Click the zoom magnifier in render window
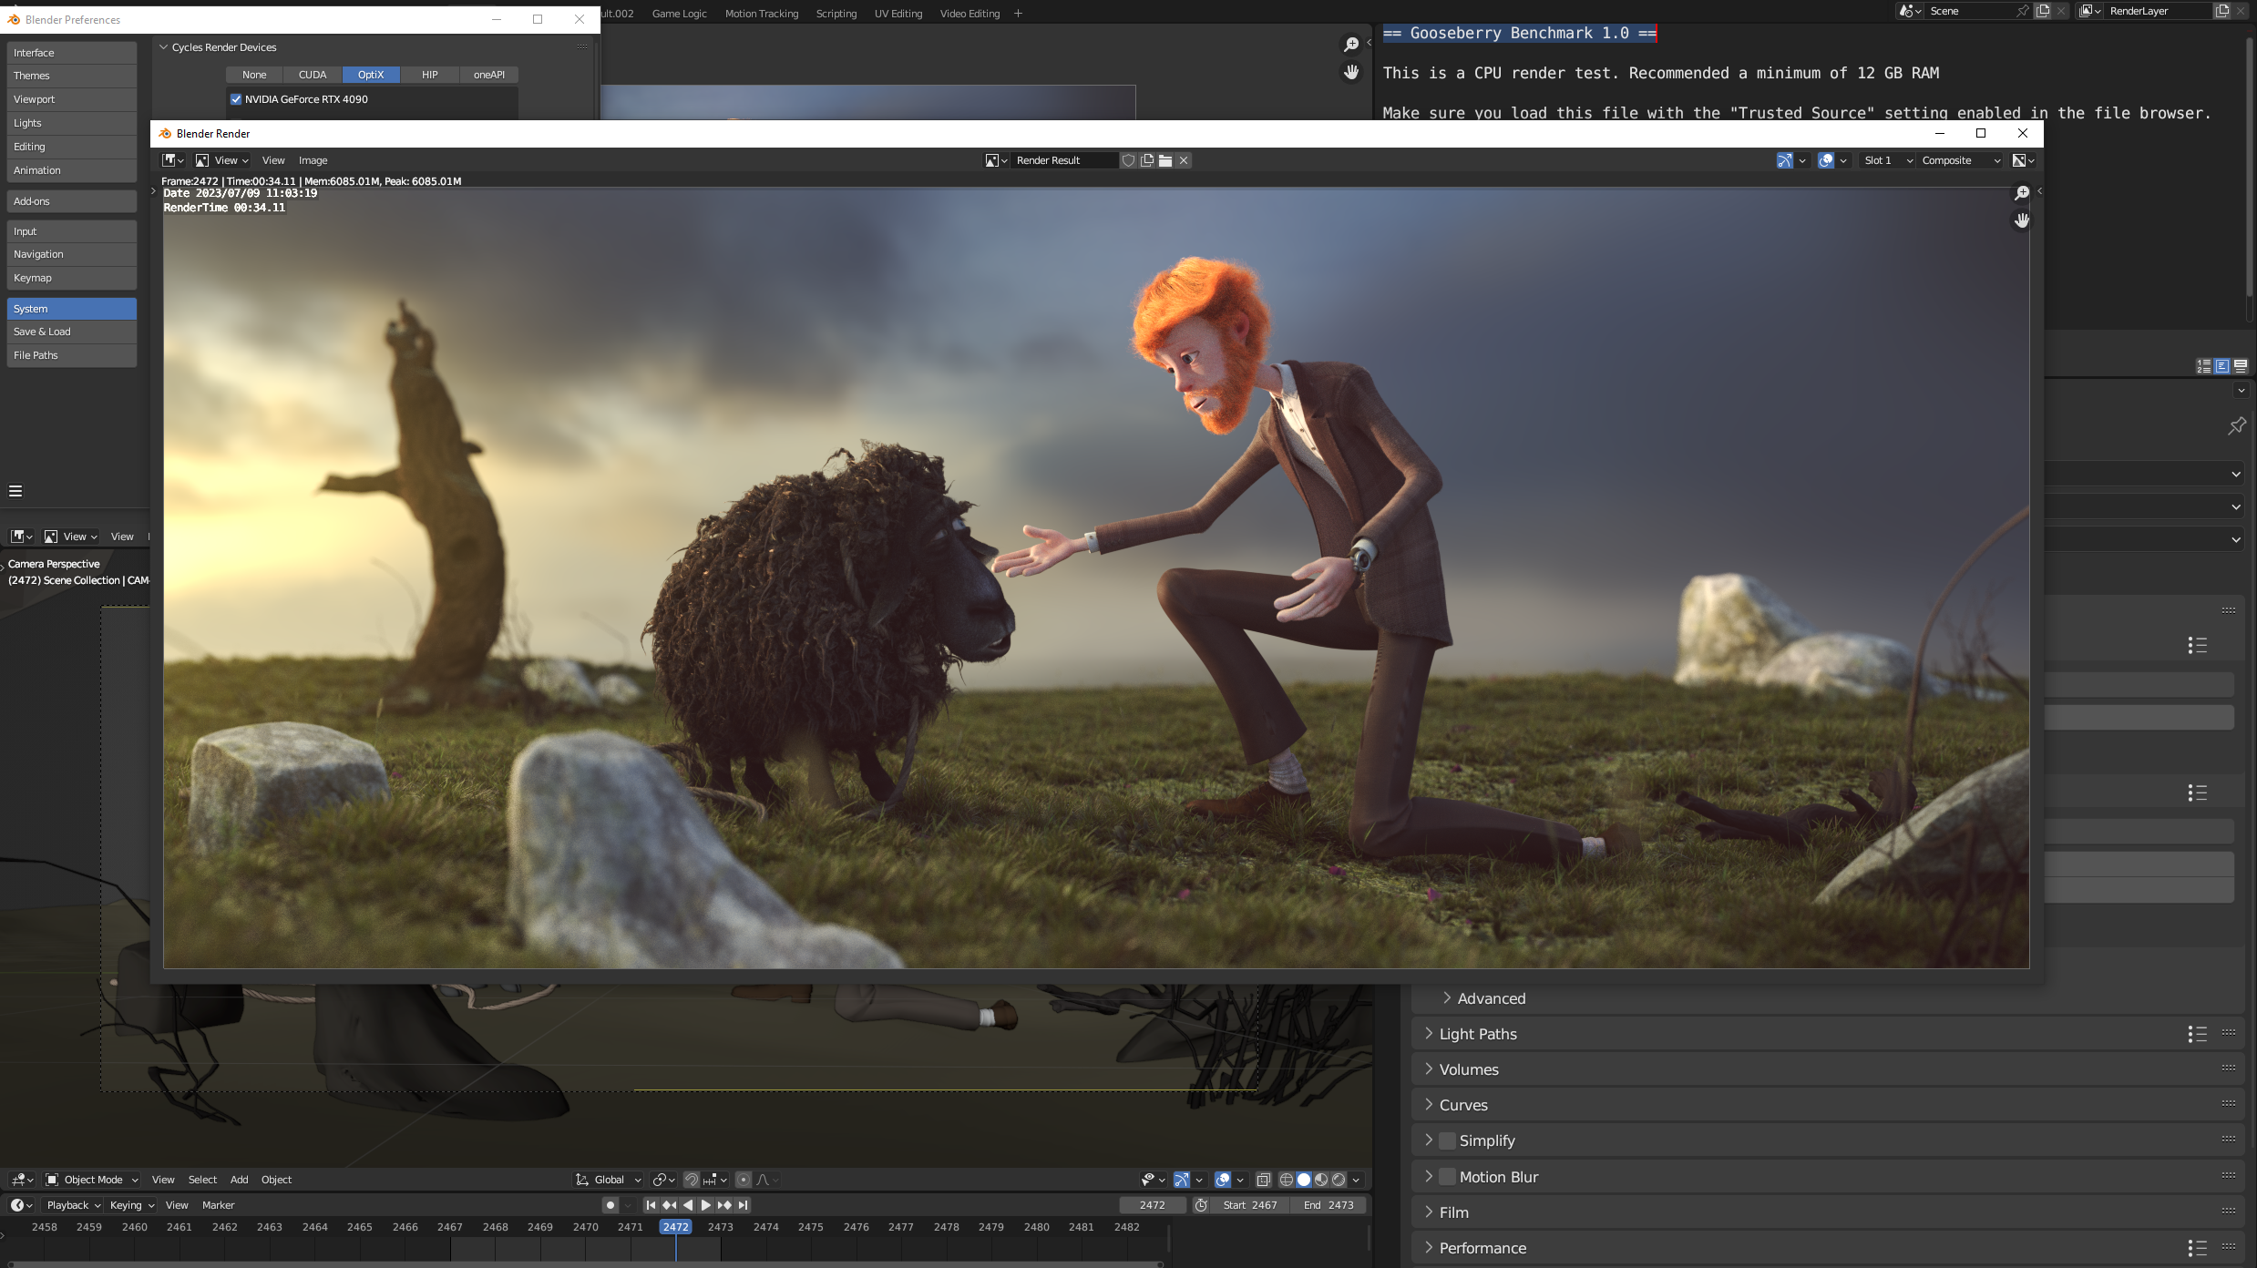The width and height of the screenshot is (2257, 1268). point(2021,193)
